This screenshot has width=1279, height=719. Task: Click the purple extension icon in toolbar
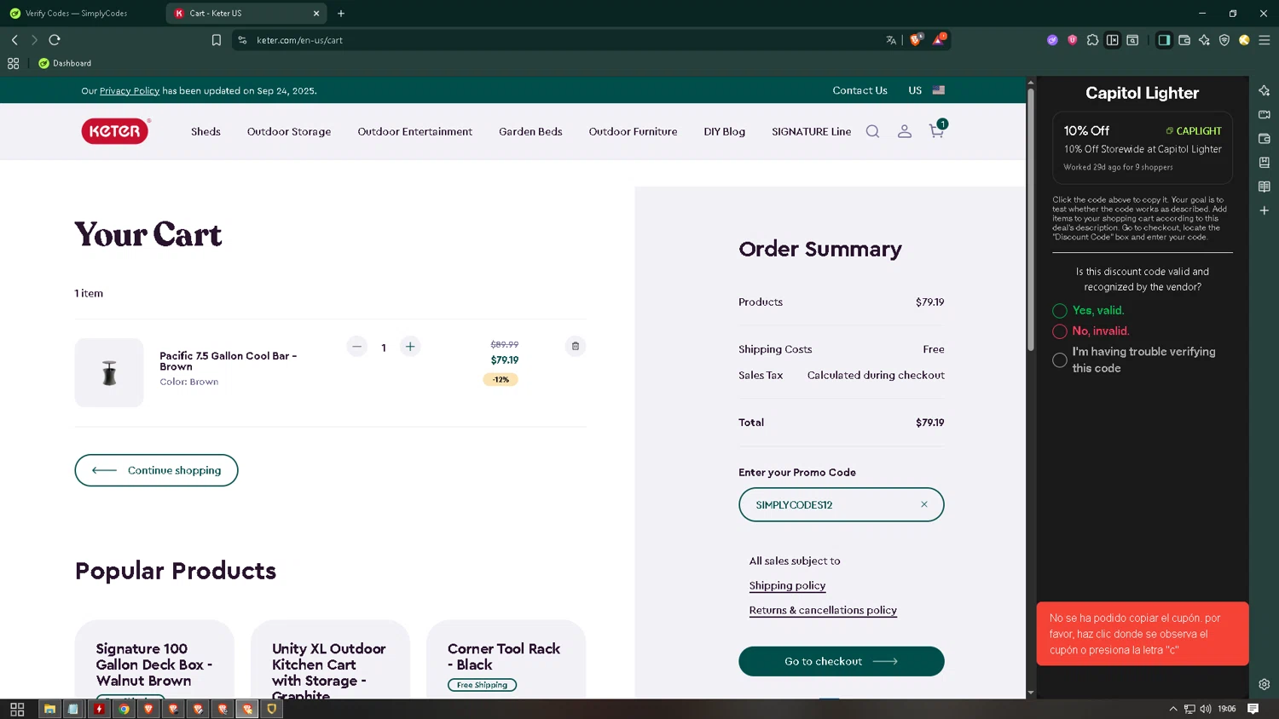pyautogui.click(x=1052, y=40)
